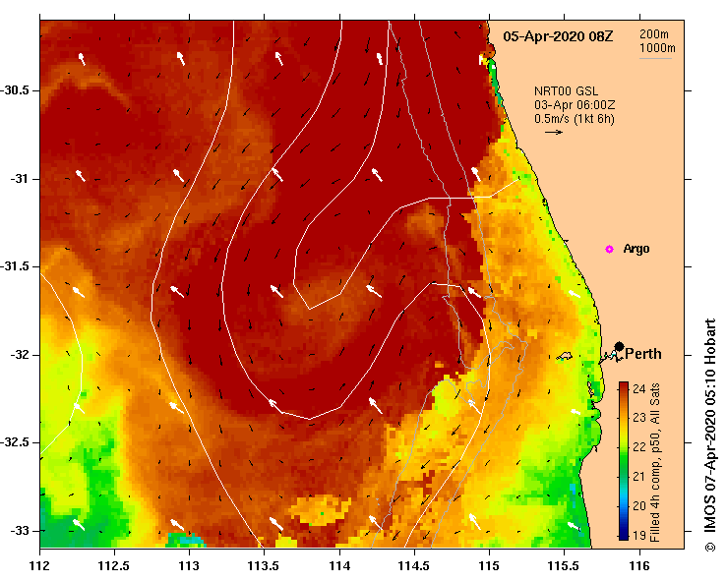Click longitude axis label 114.5
Screen dimensions: 727x582
click(413, 566)
